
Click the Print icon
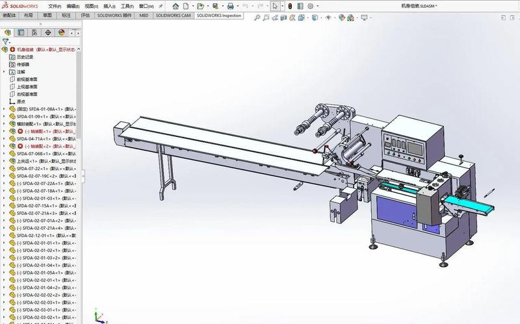(x=231, y=6)
